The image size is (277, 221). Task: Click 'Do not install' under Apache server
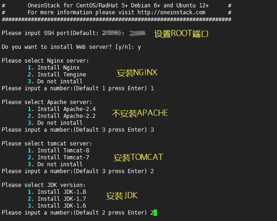tap(55, 123)
